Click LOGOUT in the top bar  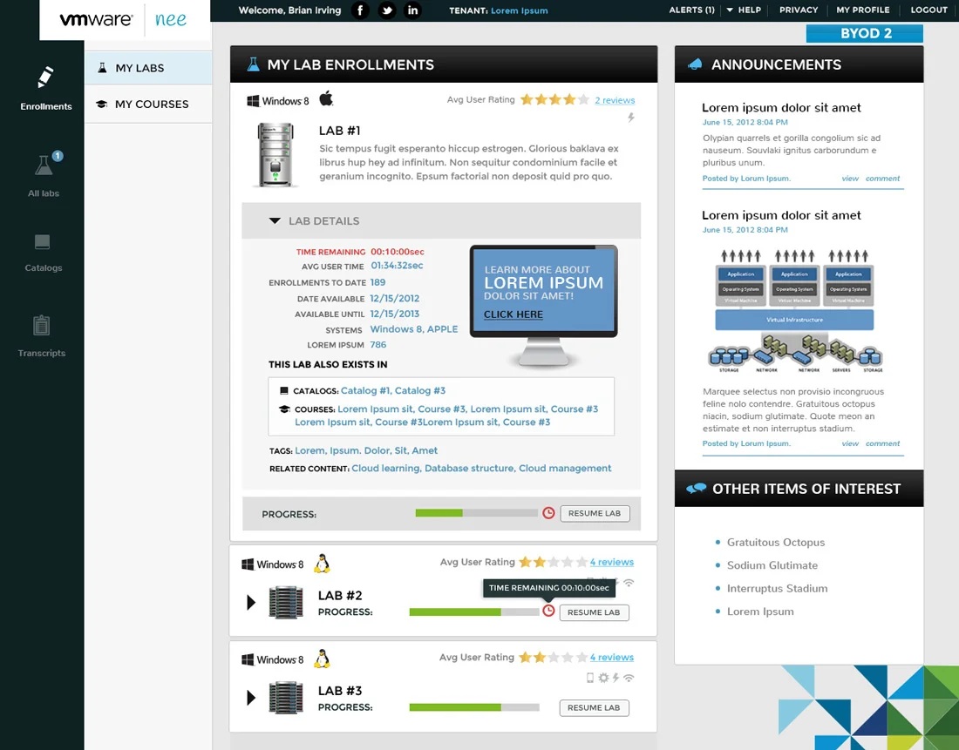pos(928,10)
